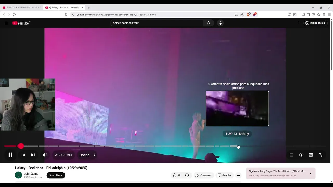
Task: Open the Leo AI sparkle icon
Action: click(x=319, y=15)
